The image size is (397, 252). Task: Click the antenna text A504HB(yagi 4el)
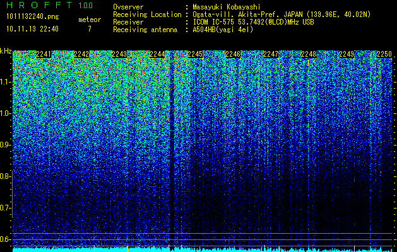tap(223, 30)
